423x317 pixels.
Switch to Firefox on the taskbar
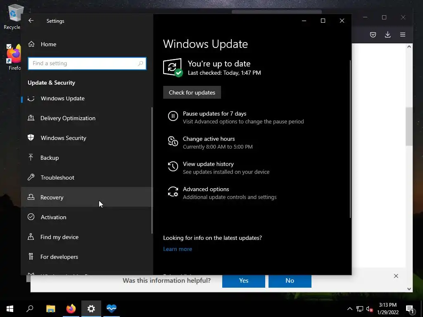click(x=71, y=309)
